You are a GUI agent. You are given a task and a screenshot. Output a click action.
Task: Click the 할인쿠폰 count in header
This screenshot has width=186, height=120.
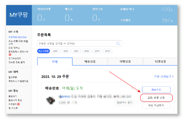[96, 18]
